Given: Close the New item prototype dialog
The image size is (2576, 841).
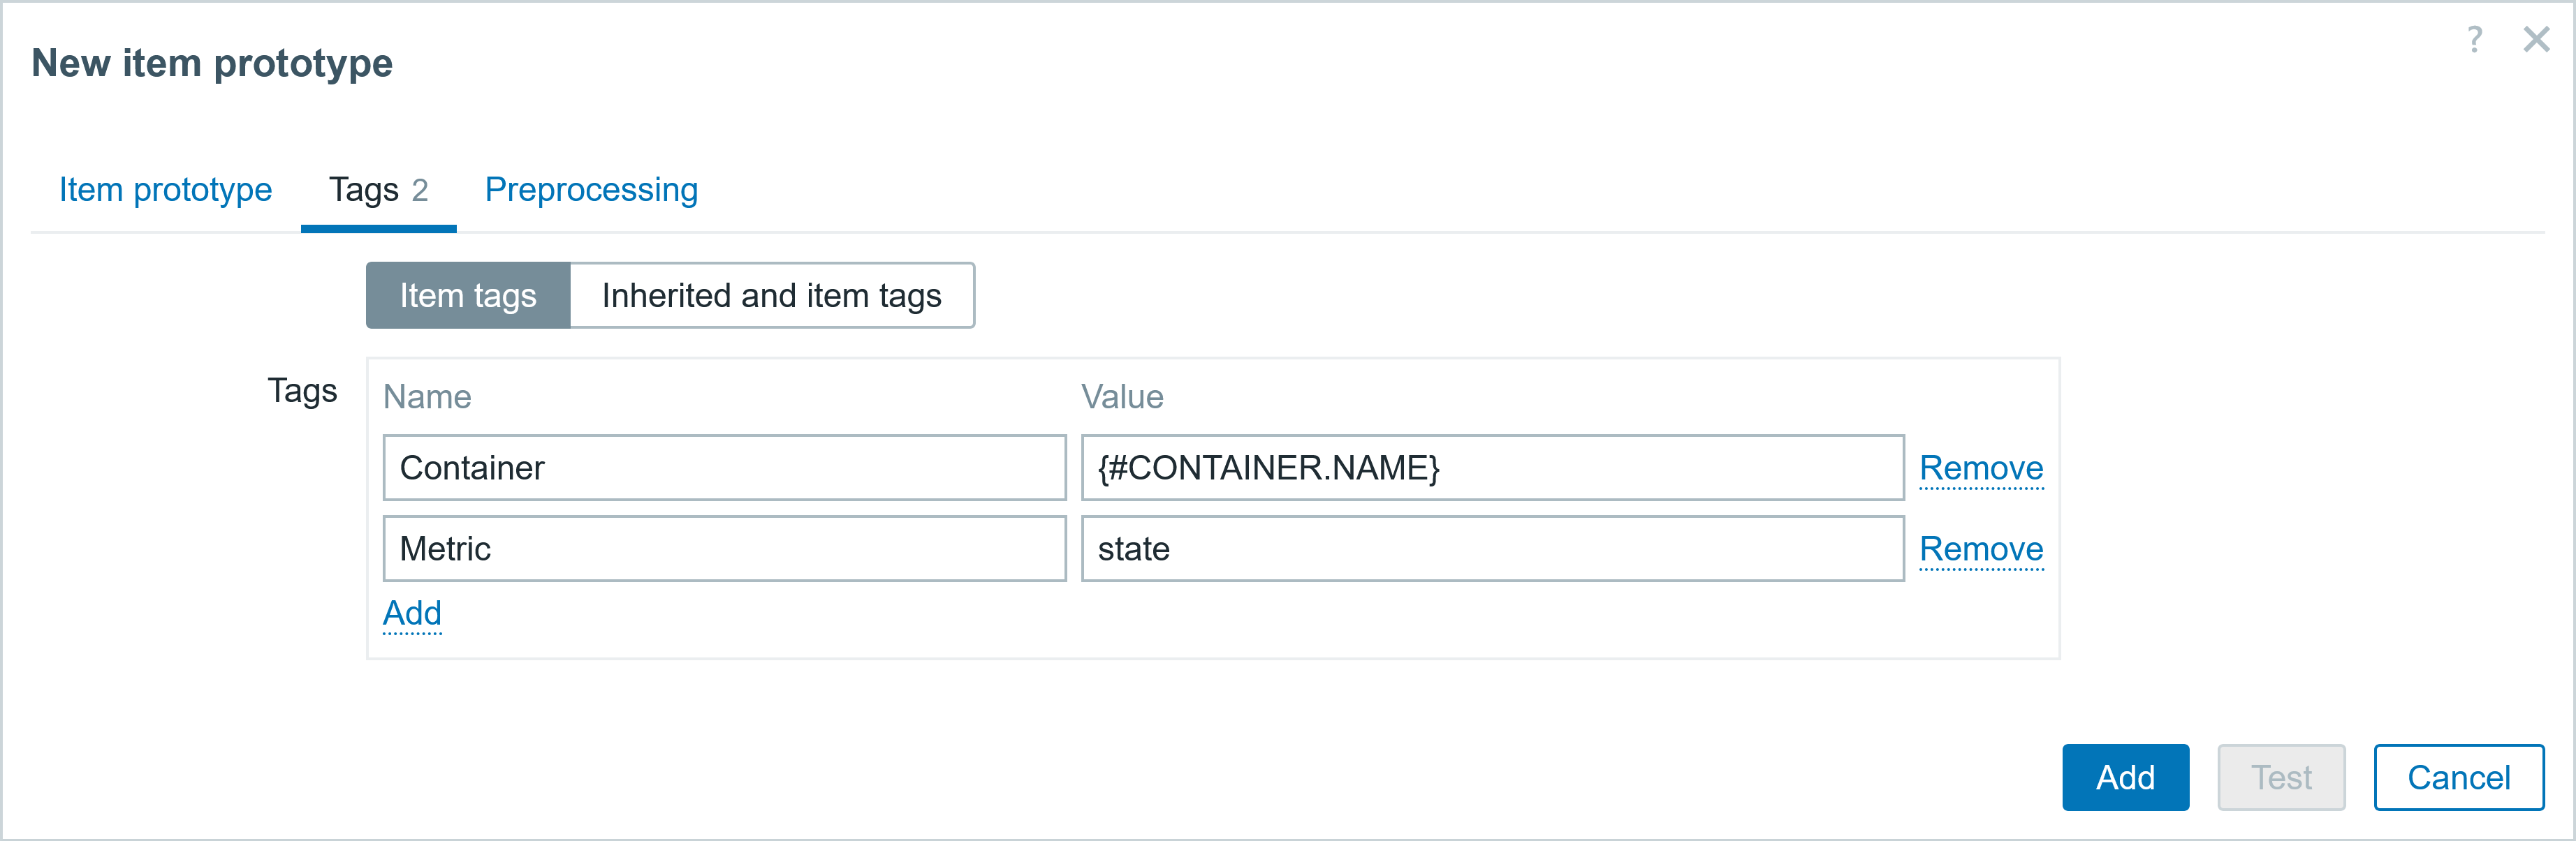Looking at the screenshot, I should coord(2536,40).
